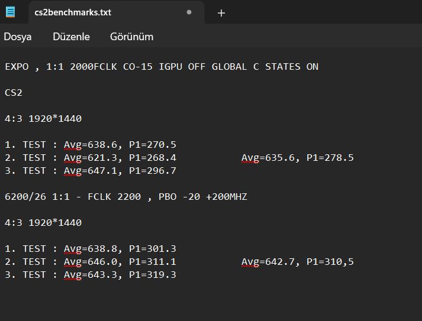Viewport: 422px width, 321px height.
Task: Add a new tab with plus button
Action: click(221, 13)
